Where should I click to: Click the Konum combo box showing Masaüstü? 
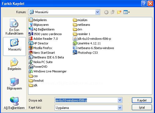[64, 12]
